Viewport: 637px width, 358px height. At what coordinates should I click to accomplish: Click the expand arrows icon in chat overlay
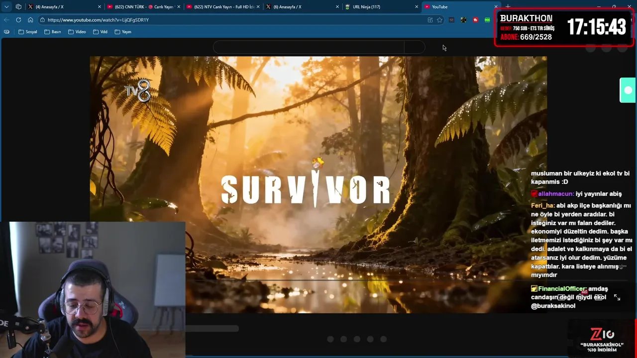click(617, 297)
